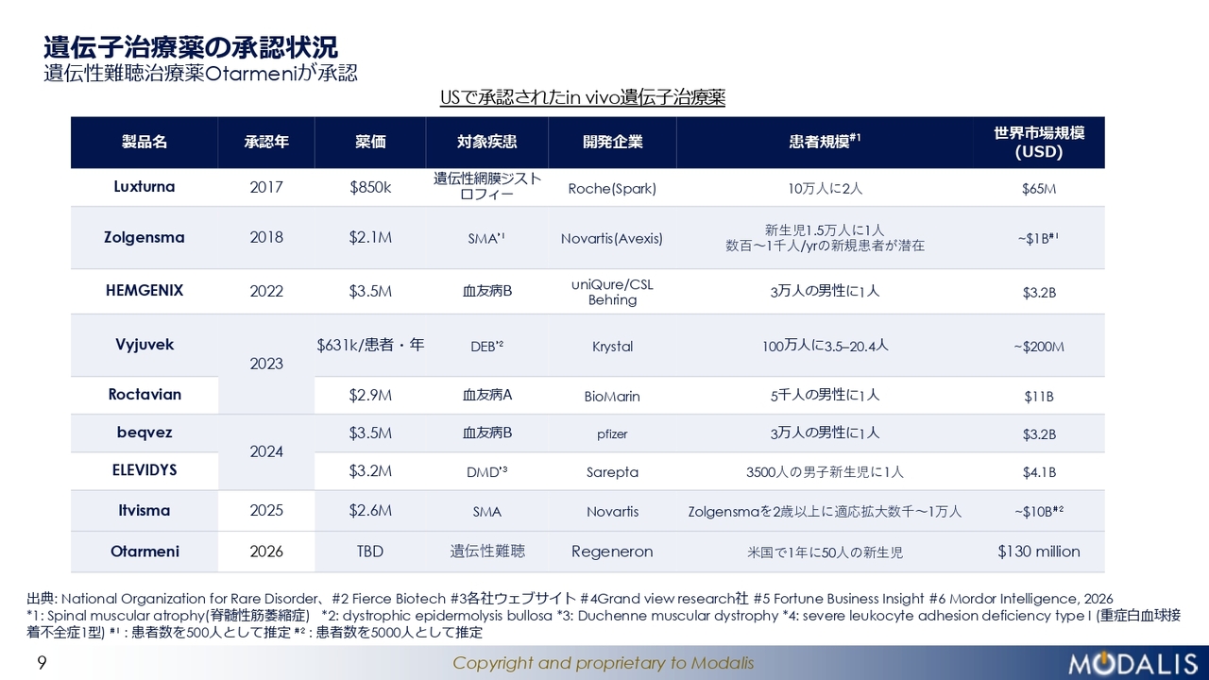The image size is (1209, 680).
Task: Select the Itvisma price "$2.6M"
Action: click(370, 512)
